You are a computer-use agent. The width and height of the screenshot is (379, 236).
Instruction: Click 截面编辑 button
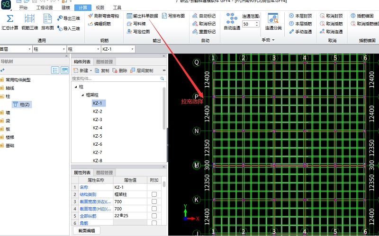pyautogui.click(x=87, y=231)
